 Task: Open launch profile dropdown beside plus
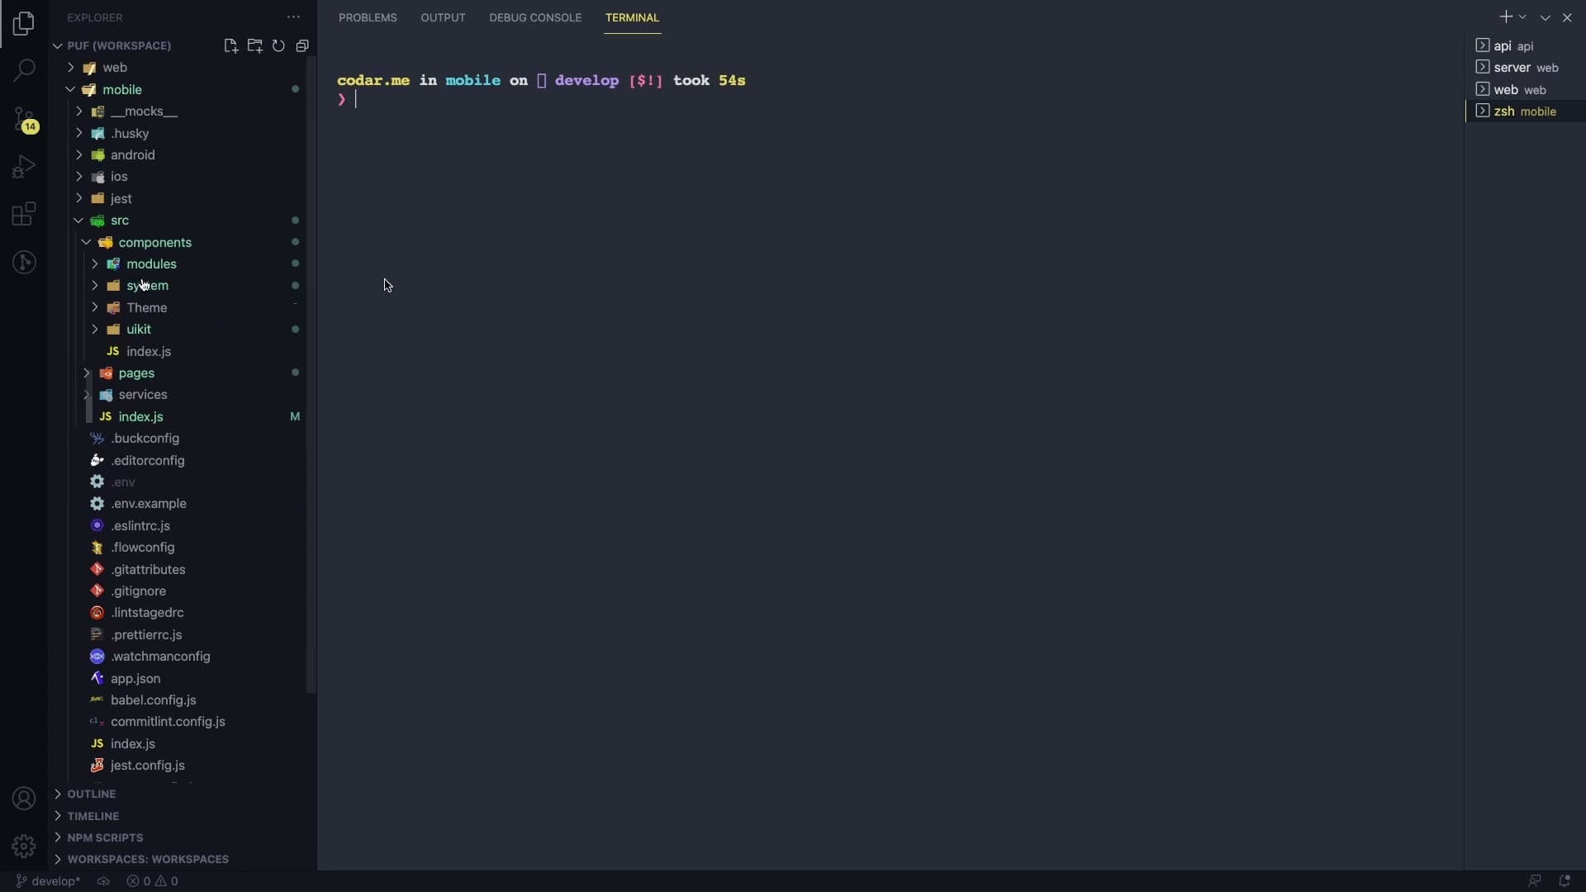tap(1522, 17)
